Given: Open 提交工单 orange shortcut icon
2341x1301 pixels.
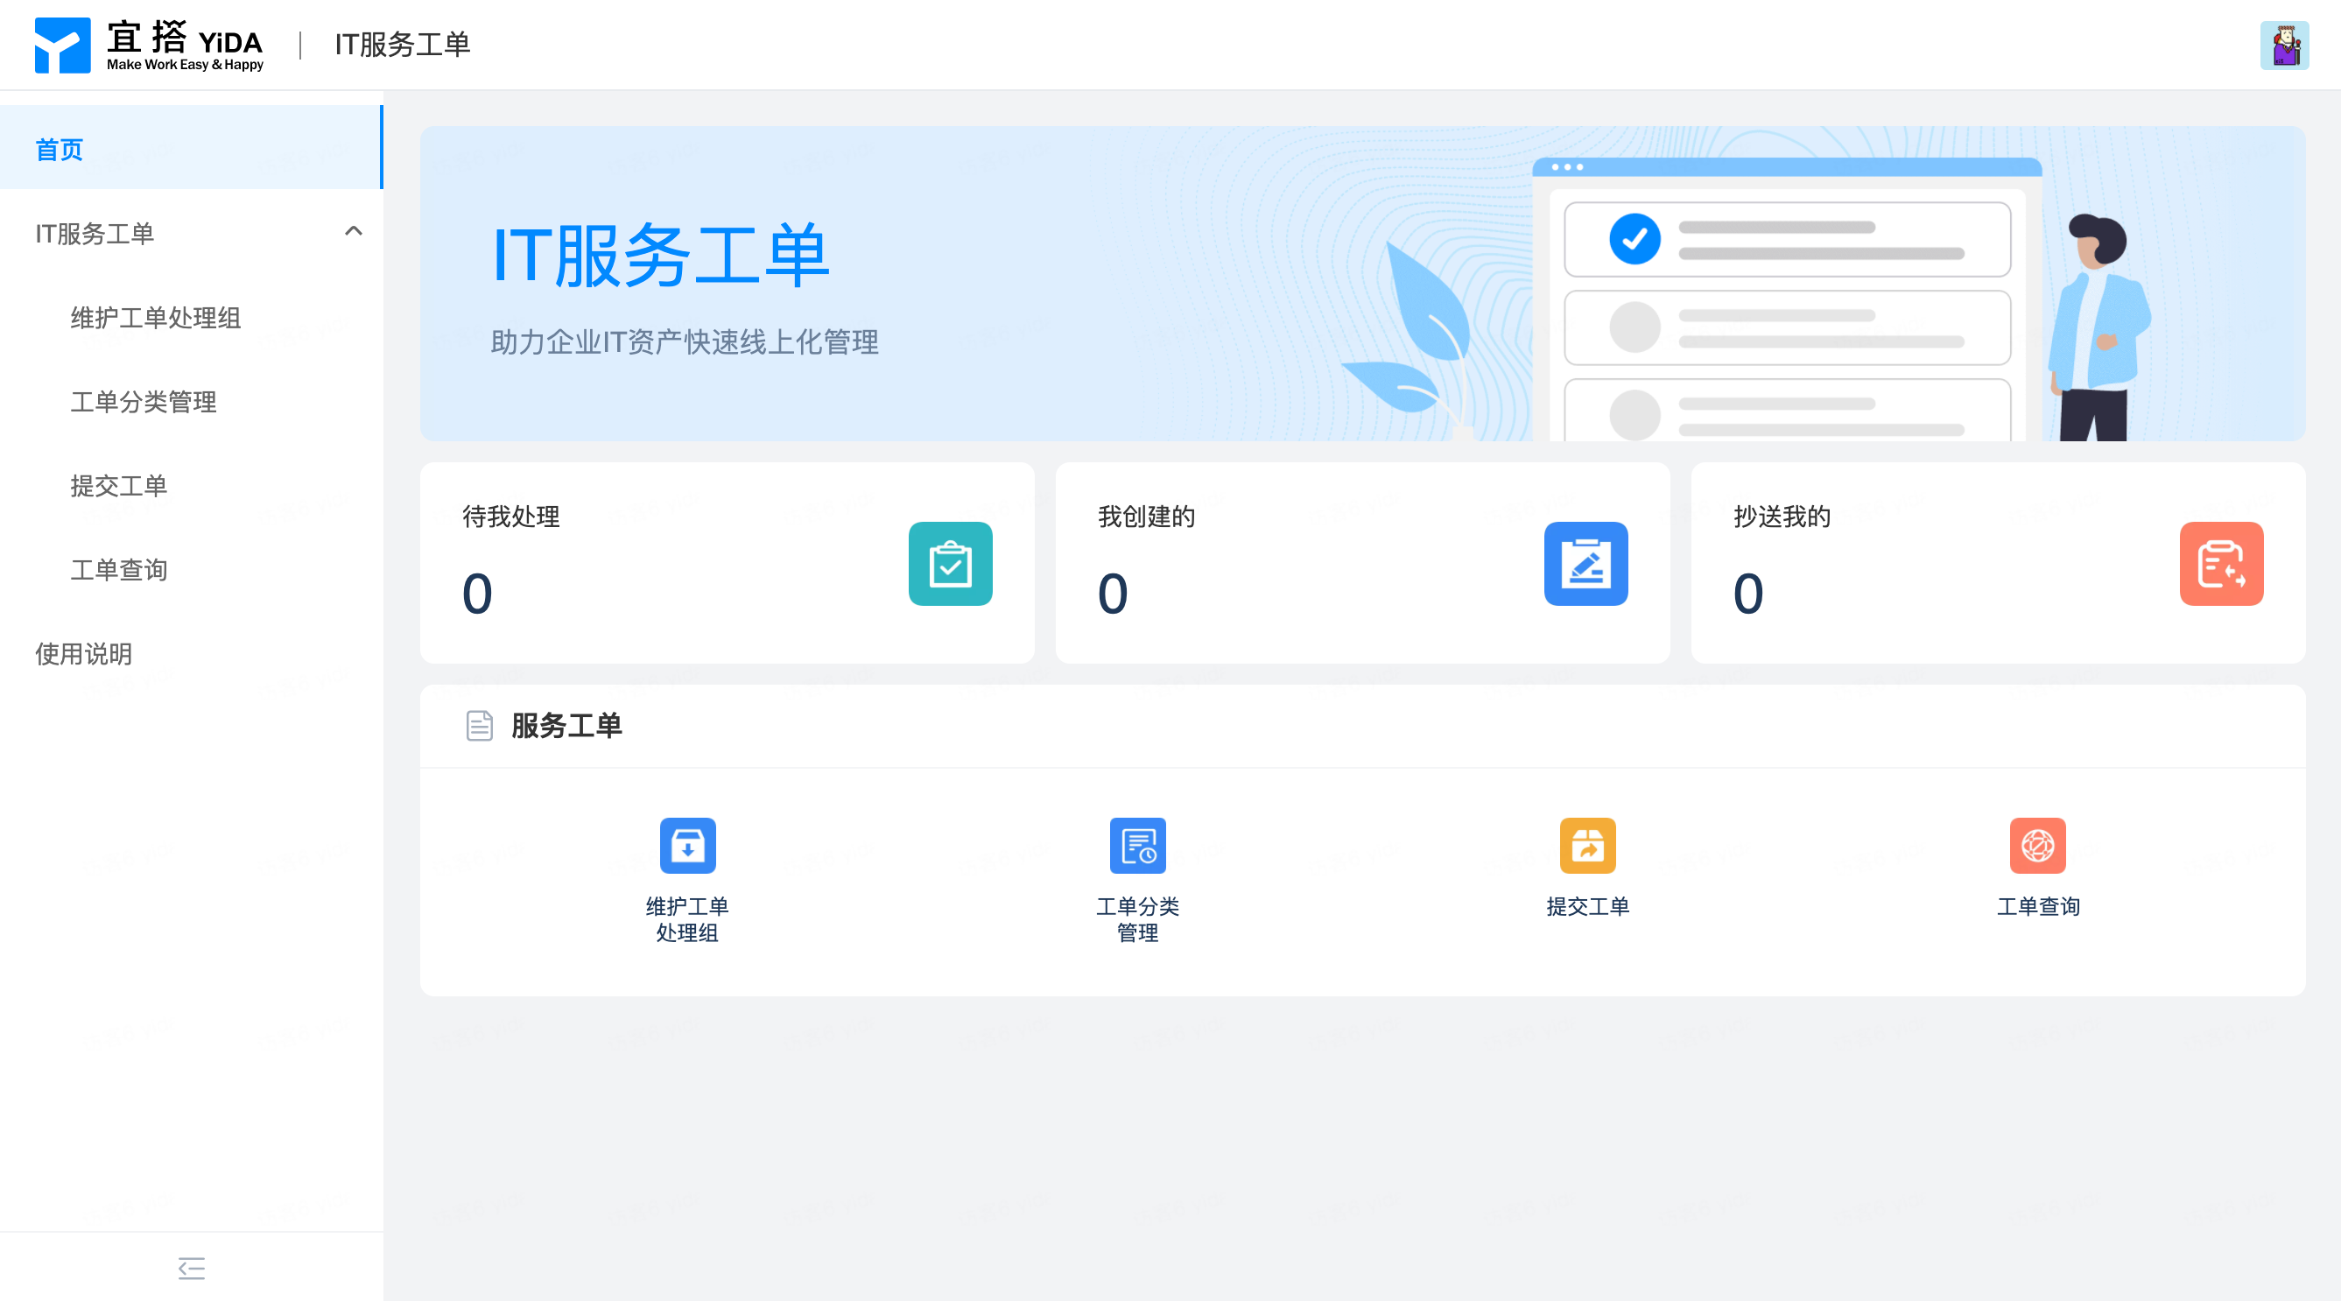Looking at the screenshot, I should click(1586, 845).
